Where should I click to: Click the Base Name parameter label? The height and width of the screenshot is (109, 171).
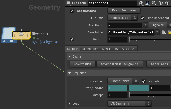[x=95, y=25]
